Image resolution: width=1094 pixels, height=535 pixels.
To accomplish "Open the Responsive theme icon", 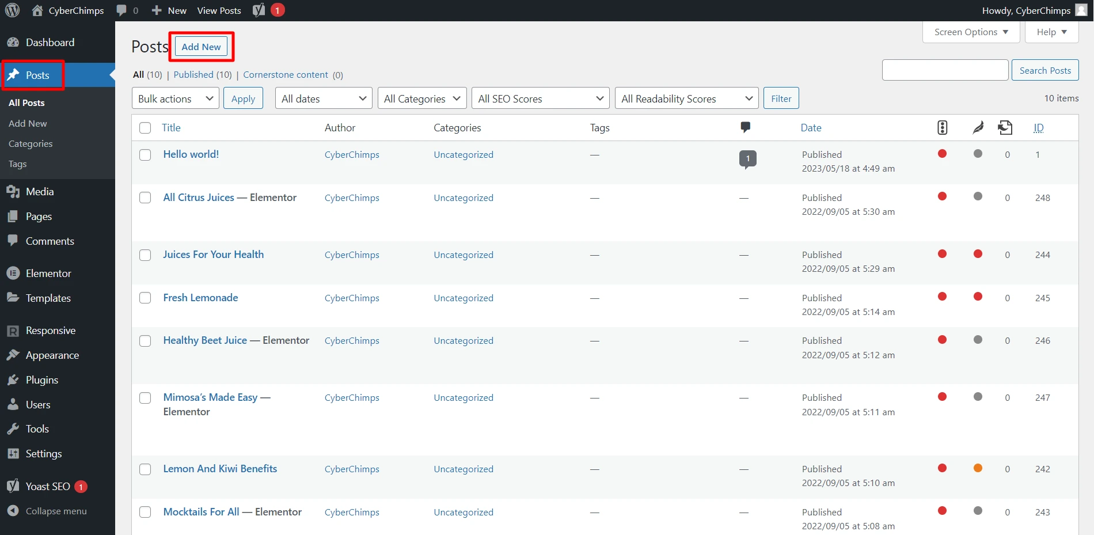I will [13, 331].
